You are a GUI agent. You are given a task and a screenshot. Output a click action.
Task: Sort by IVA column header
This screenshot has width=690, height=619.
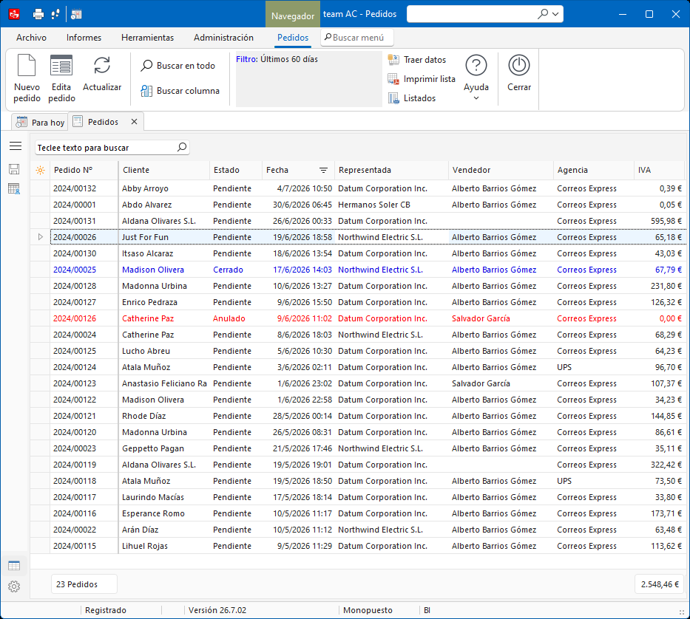[659, 170]
